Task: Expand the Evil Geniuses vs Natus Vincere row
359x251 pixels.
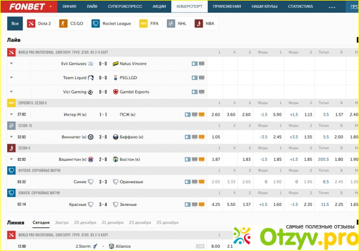Action: click(11, 63)
